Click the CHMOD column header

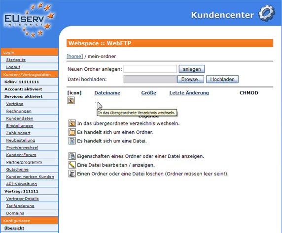pos(249,93)
